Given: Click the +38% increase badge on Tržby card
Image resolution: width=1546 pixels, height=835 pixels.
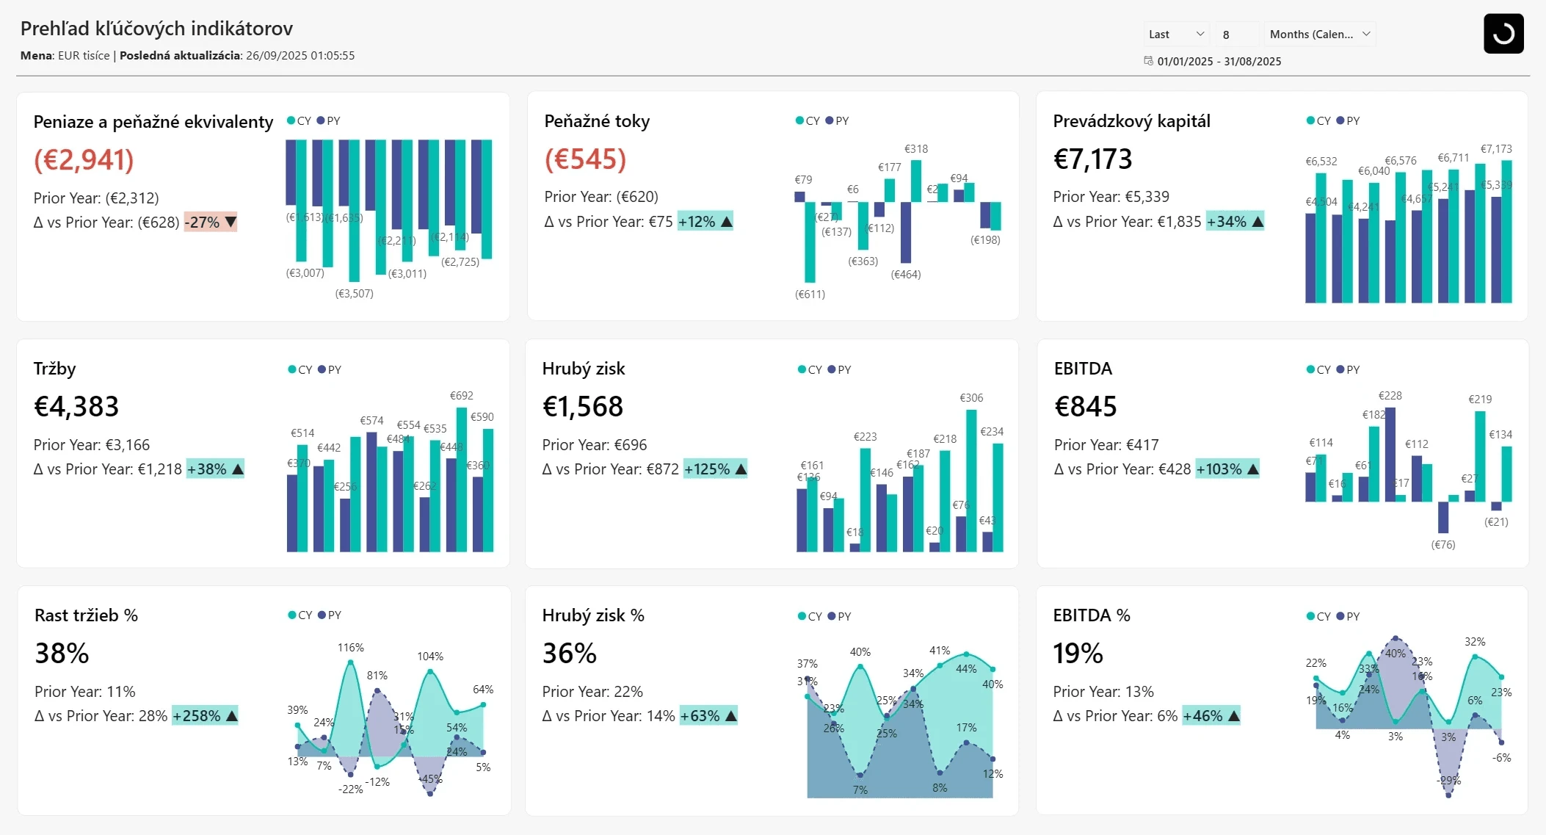Looking at the screenshot, I should pyautogui.click(x=214, y=469).
